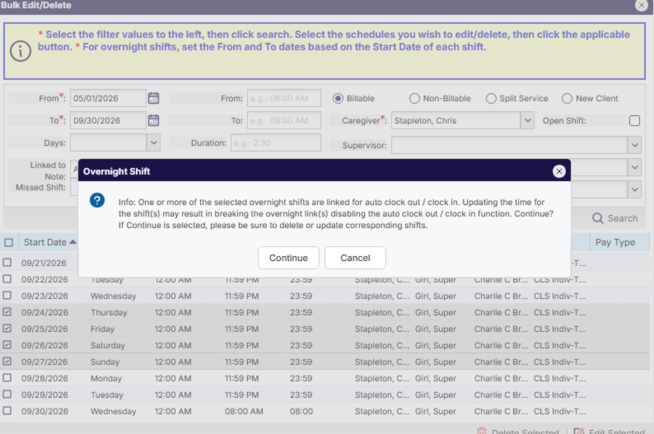Click Edit Selected button

coord(609,431)
